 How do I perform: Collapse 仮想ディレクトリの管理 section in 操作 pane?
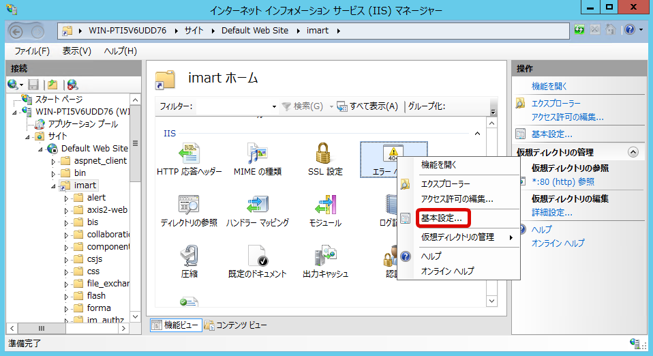[x=633, y=152]
